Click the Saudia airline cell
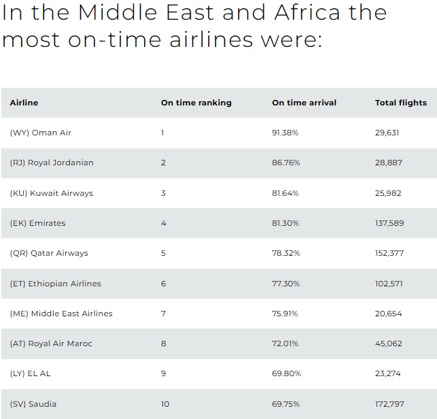The image size is (437, 419). point(33,404)
